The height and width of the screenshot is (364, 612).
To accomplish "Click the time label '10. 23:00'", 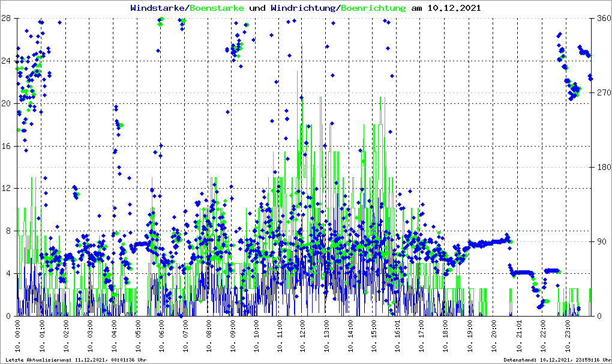I will pos(568,336).
